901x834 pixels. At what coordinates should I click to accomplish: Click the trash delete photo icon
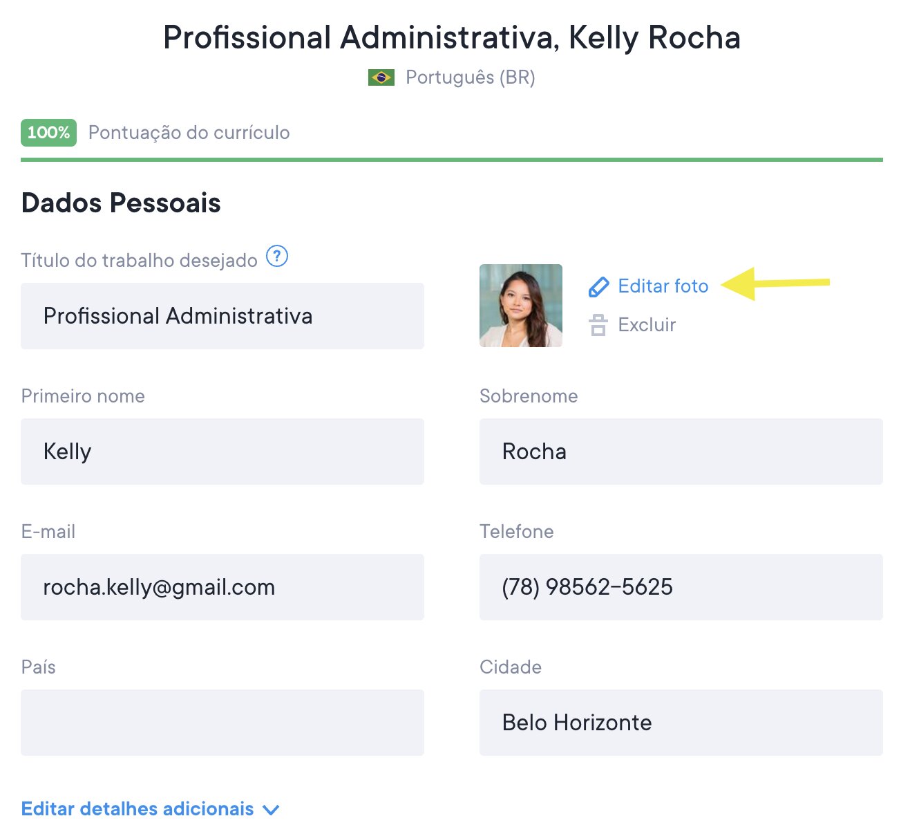[598, 325]
